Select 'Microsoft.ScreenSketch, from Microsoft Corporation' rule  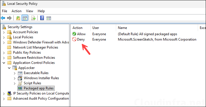(157, 39)
